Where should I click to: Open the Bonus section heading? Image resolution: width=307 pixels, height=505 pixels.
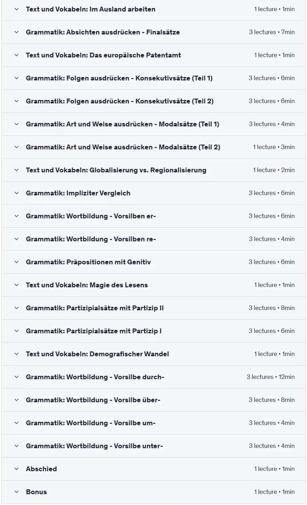point(37,492)
